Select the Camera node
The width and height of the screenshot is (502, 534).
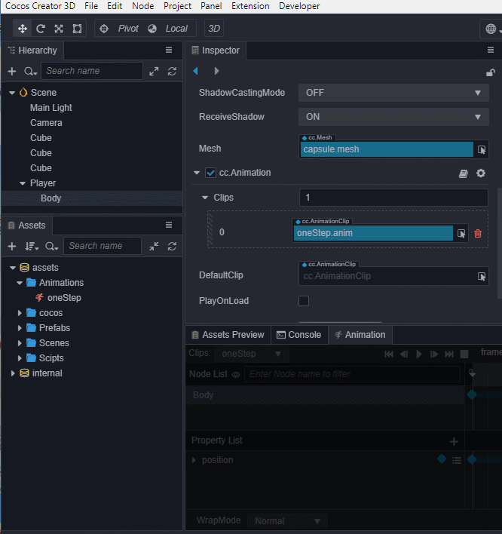coord(46,123)
